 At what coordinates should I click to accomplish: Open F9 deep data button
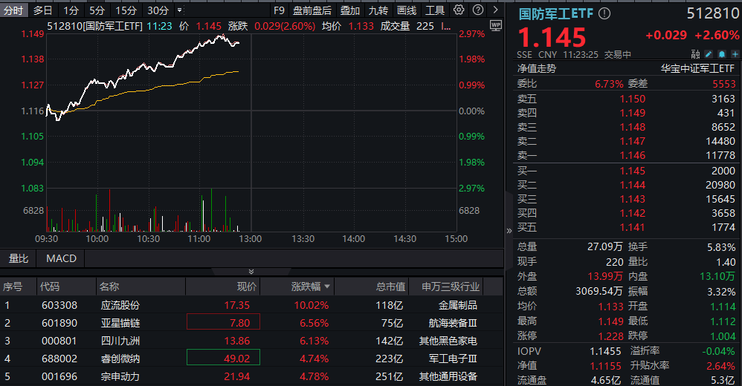(x=280, y=10)
